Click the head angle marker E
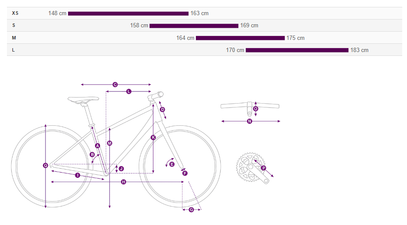Screen dimensions: 407x225 (172, 165)
